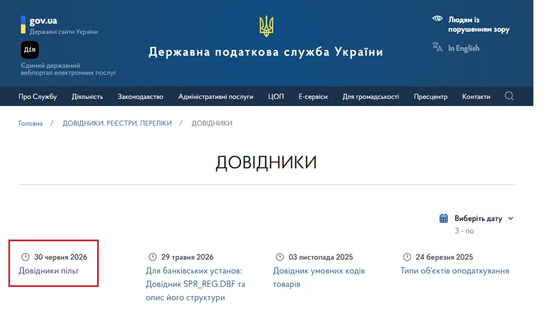Click clock icon beside 03 листопада 2025
The height and width of the screenshot is (312, 544).
point(280,257)
